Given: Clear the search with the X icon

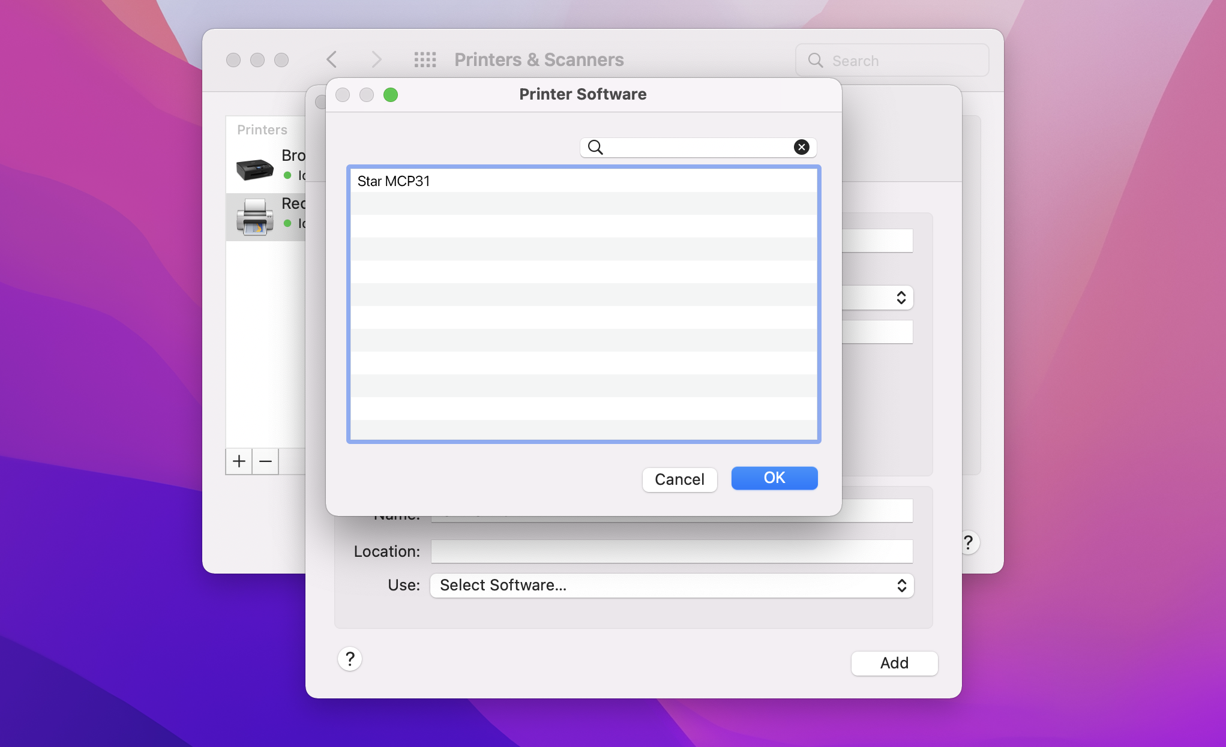Looking at the screenshot, I should point(802,147).
